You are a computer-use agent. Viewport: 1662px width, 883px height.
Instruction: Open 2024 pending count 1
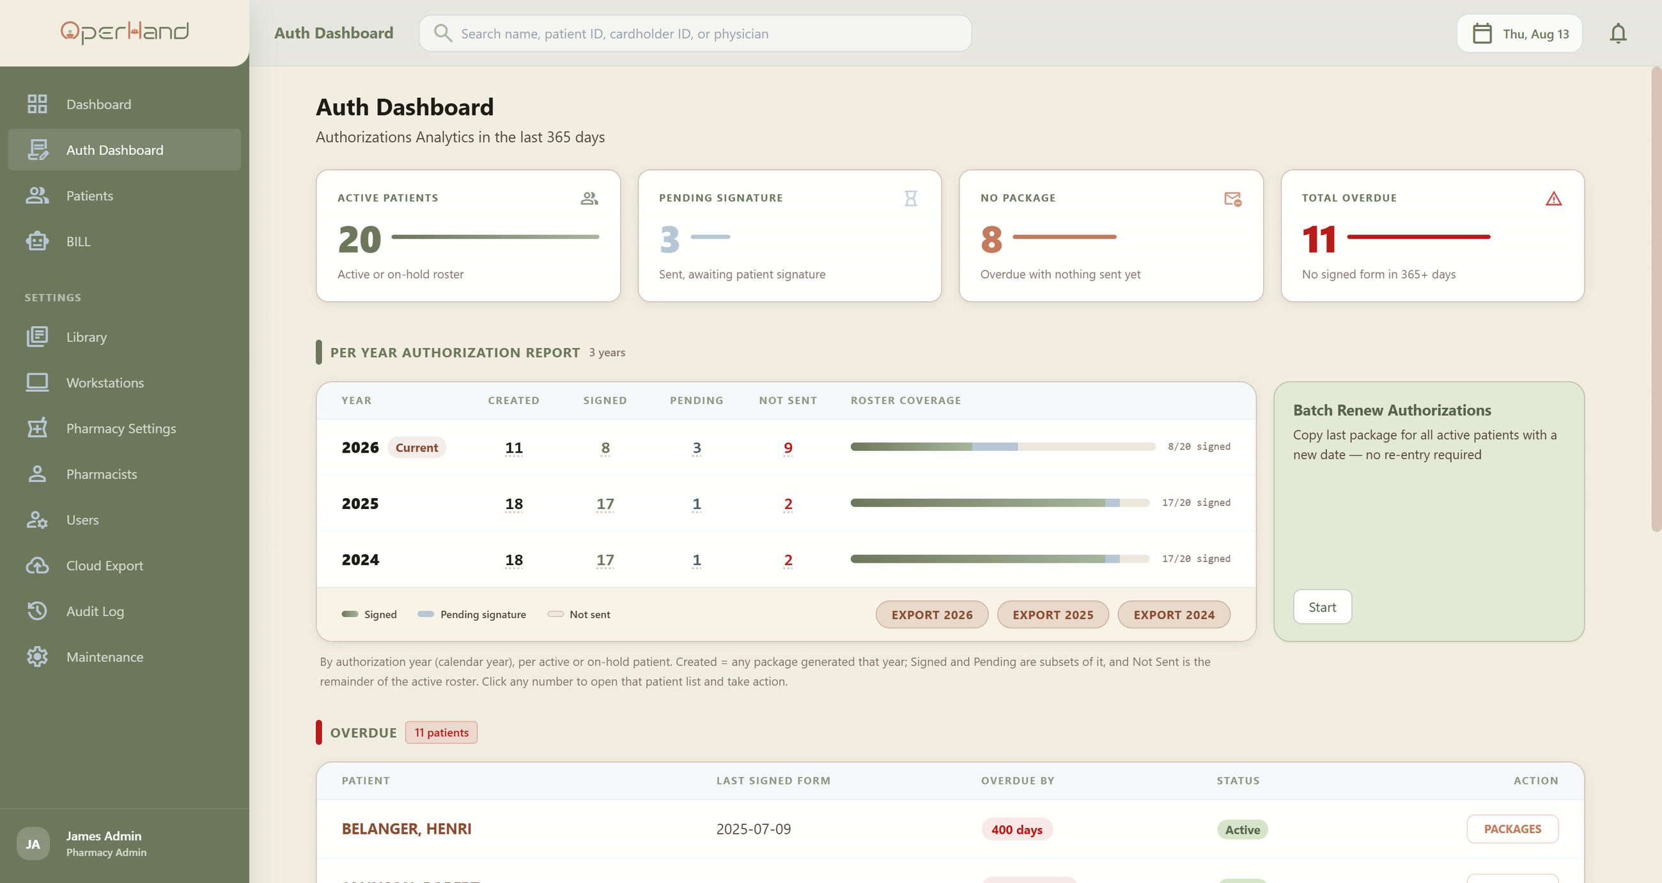pos(697,560)
